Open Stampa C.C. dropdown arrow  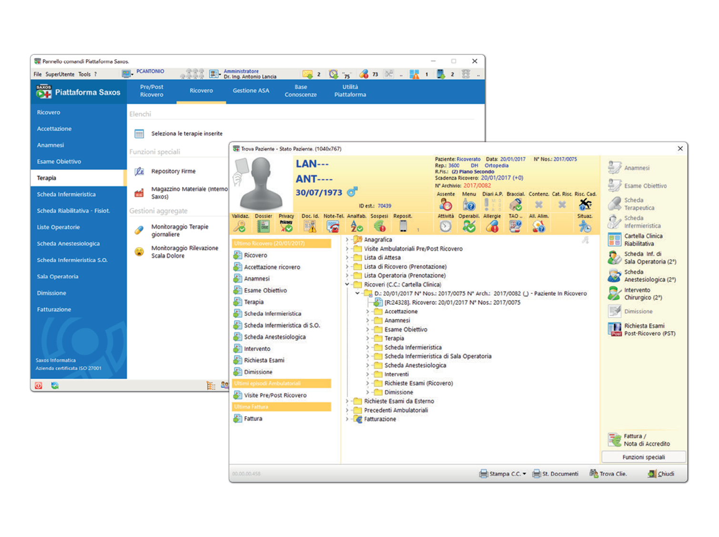click(x=524, y=474)
